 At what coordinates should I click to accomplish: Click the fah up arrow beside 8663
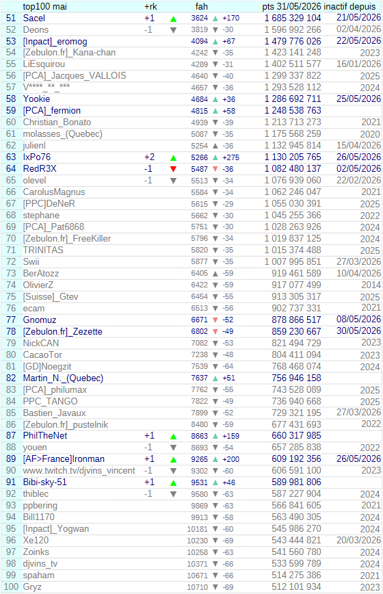point(215,436)
